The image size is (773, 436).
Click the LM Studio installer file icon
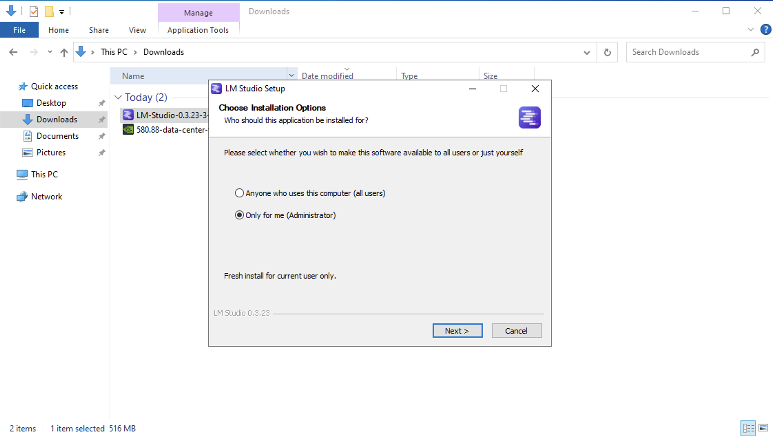128,115
